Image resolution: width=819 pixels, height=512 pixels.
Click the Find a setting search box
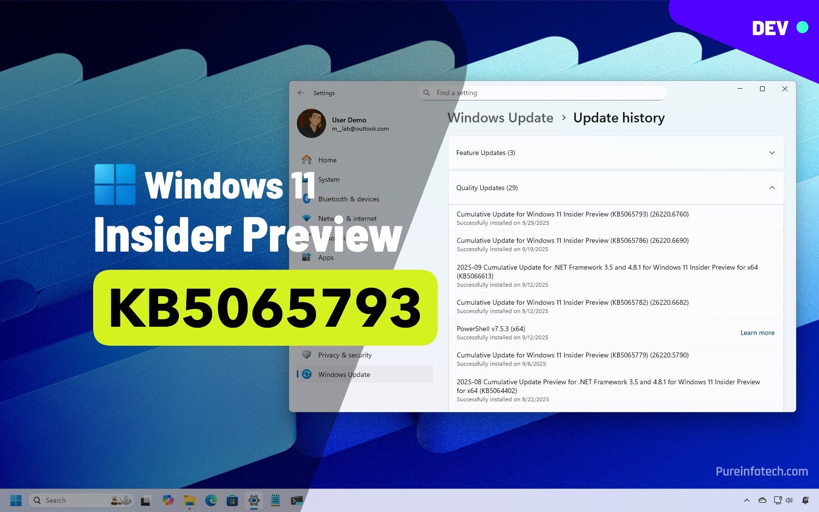coord(543,93)
